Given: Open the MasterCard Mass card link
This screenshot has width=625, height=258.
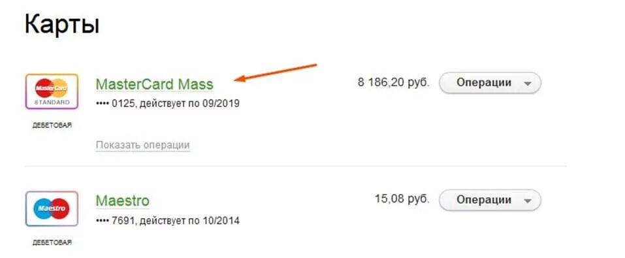Looking at the screenshot, I should coord(155,84).
